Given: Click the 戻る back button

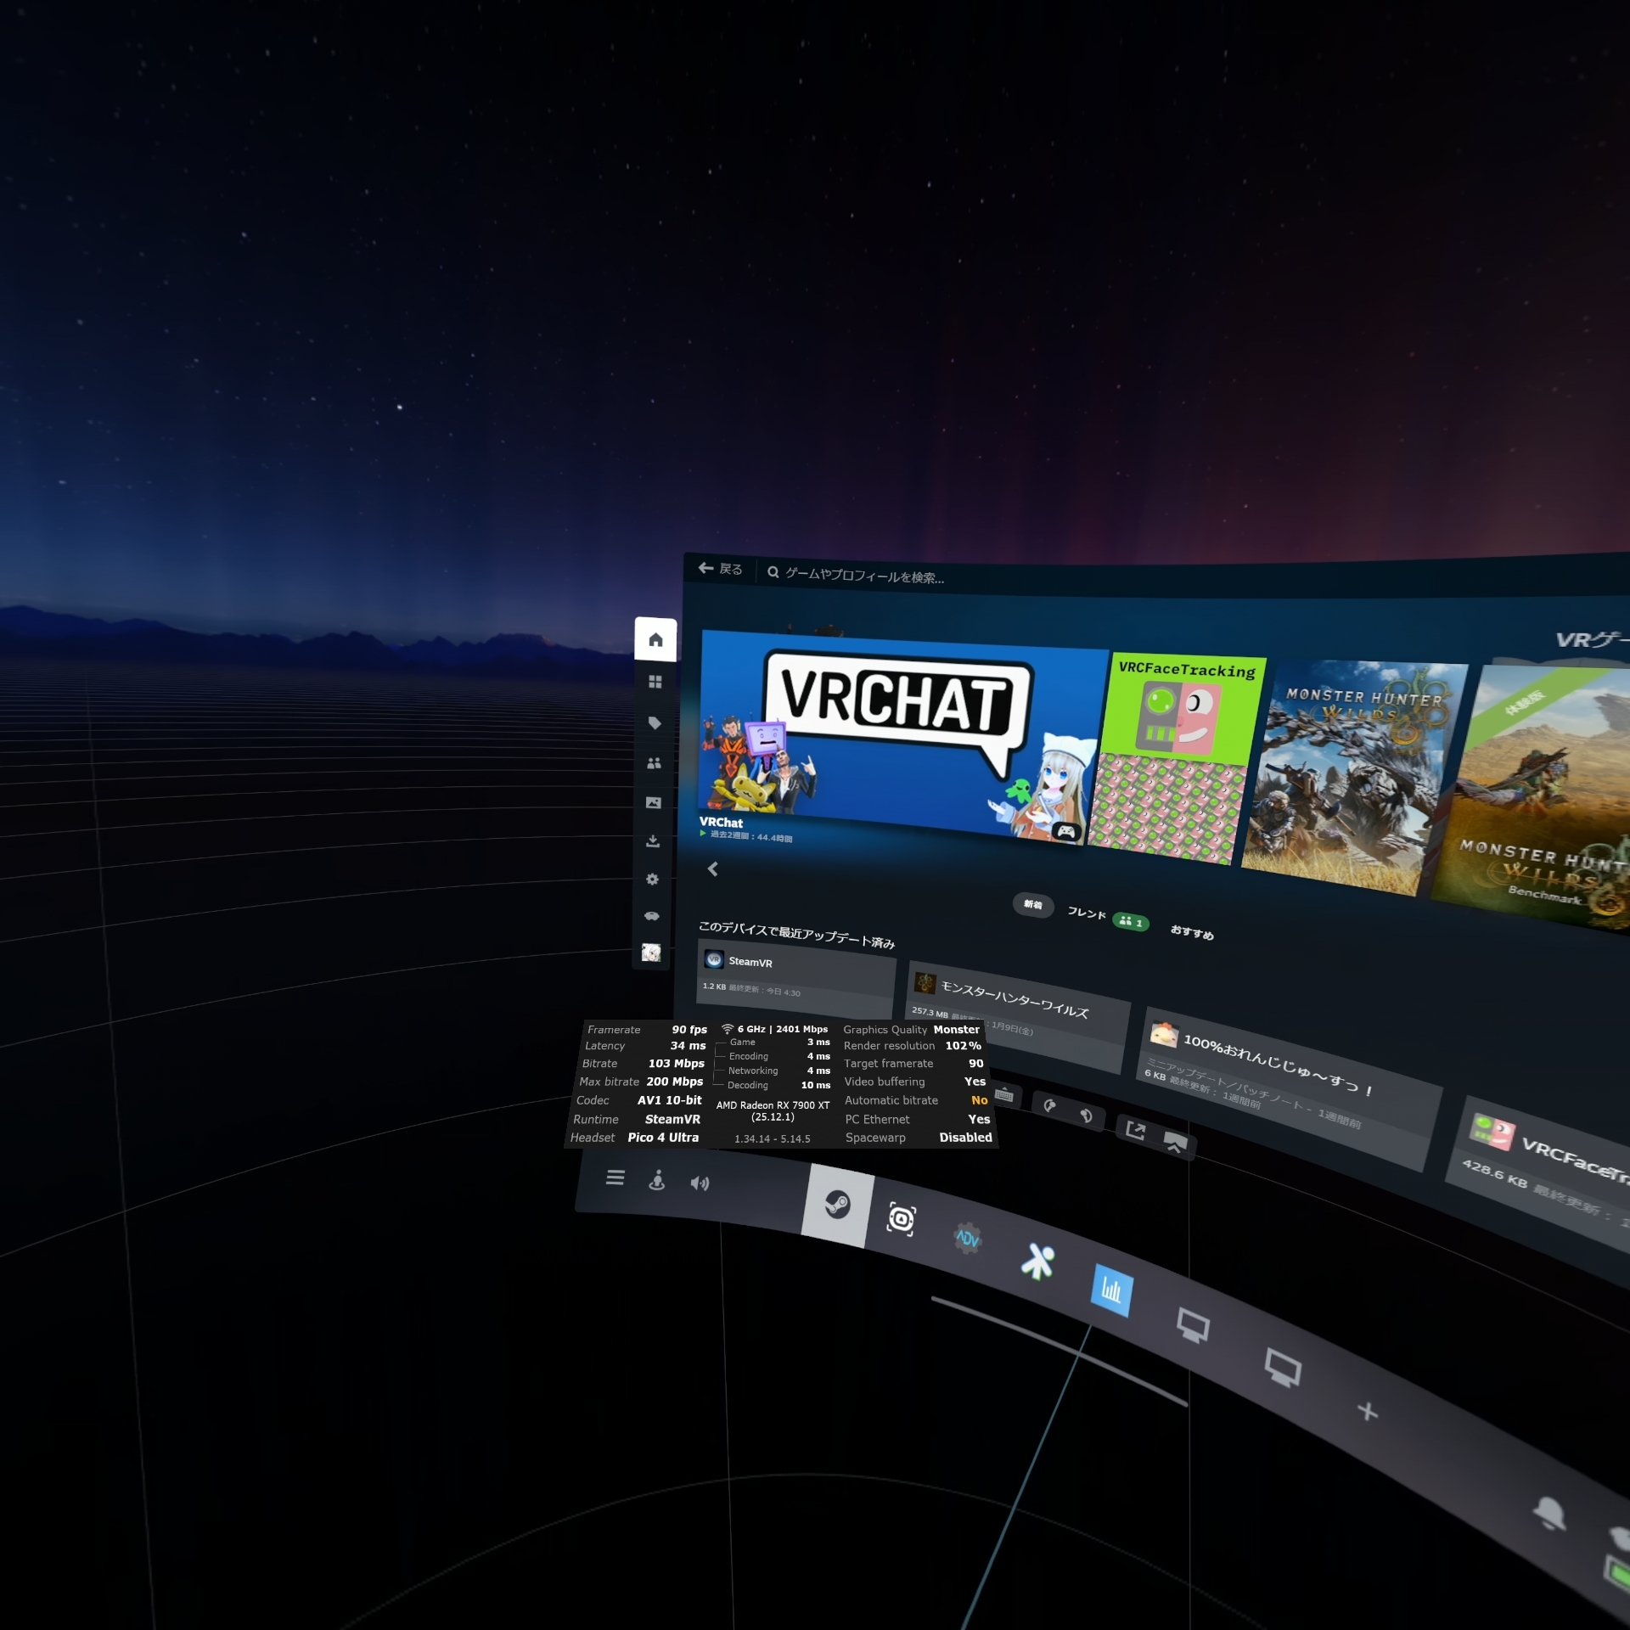Looking at the screenshot, I should (x=720, y=569).
